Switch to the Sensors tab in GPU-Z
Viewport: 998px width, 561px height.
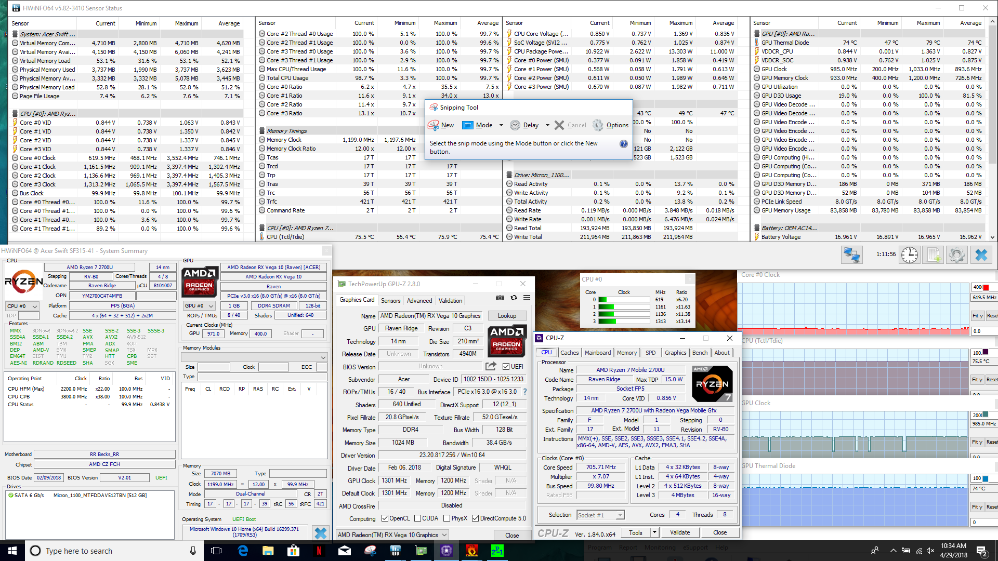[x=390, y=301]
